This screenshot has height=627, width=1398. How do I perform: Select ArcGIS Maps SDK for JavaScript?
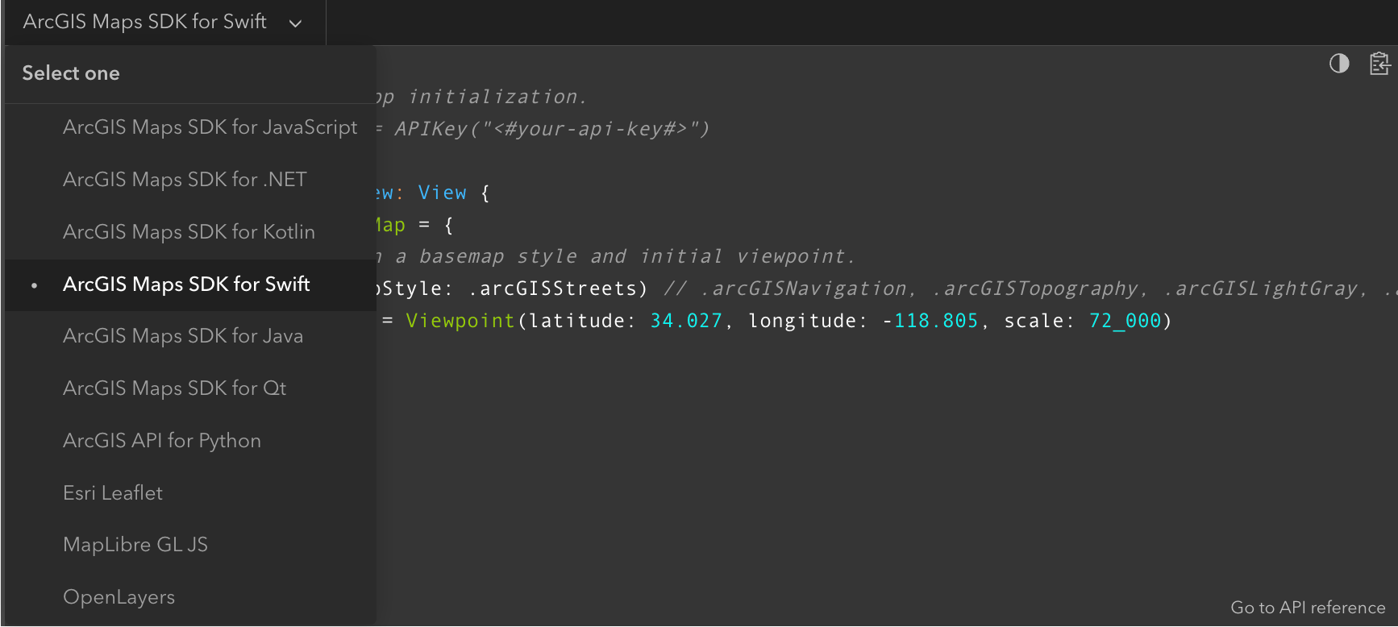(x=190, y=127)
